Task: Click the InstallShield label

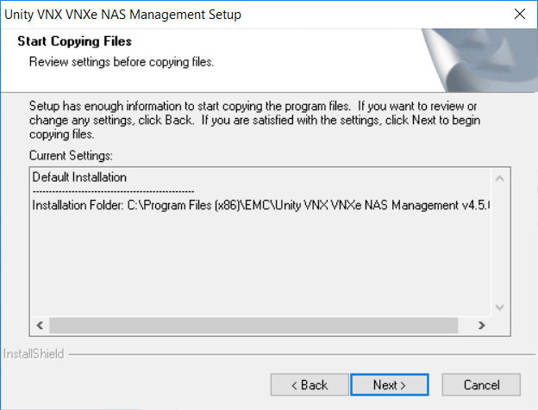Action: 32,353
